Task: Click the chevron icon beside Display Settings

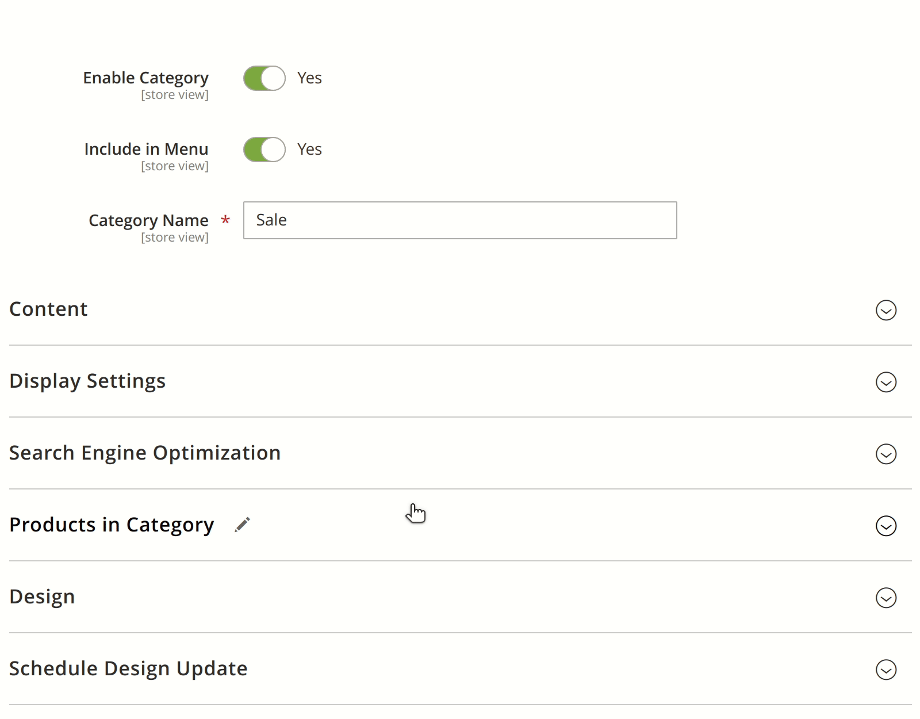Action: (885, 382)
